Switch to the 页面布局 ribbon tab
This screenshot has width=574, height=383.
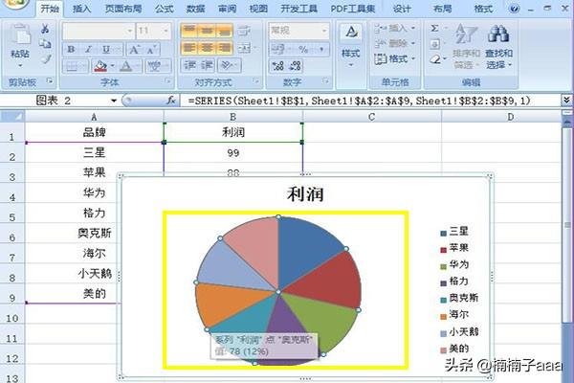pos(123,8)
